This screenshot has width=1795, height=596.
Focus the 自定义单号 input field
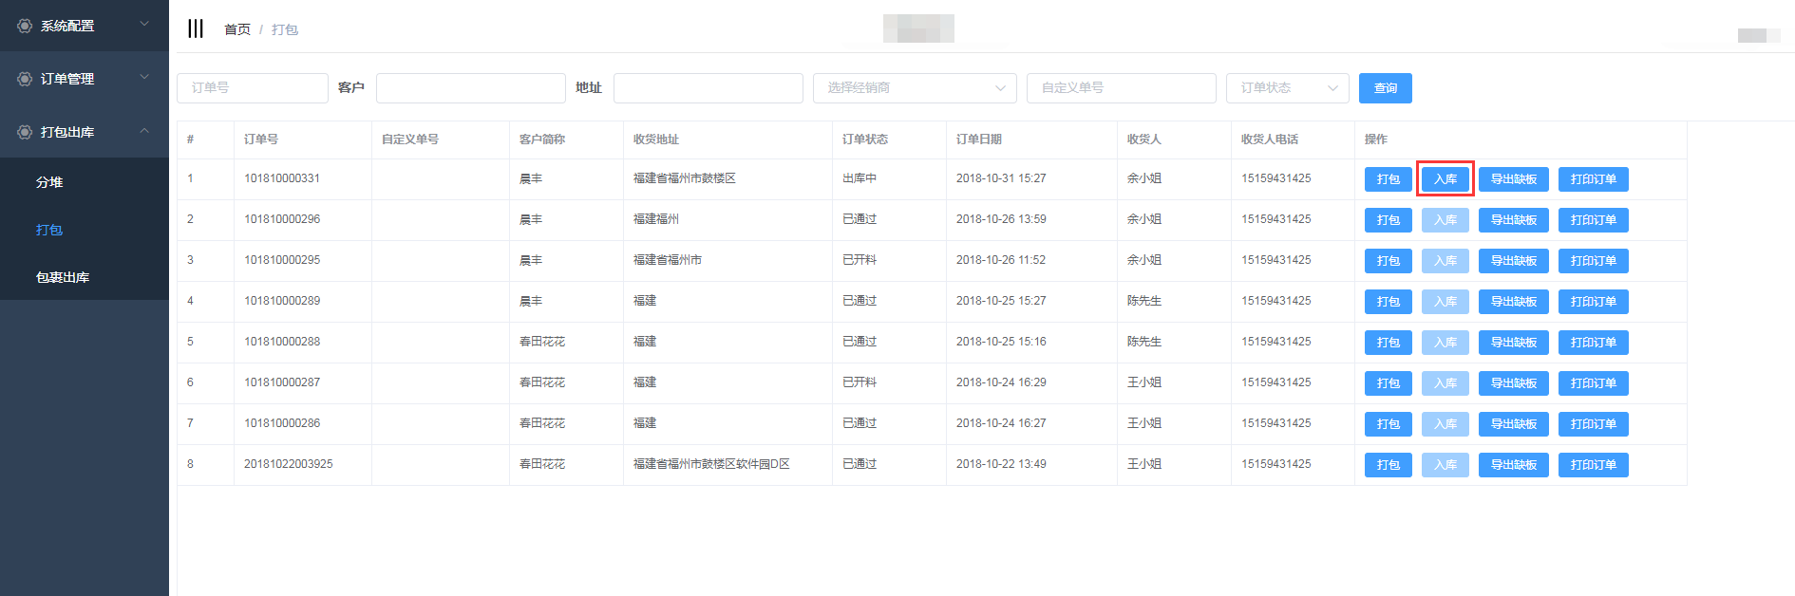1122,88
